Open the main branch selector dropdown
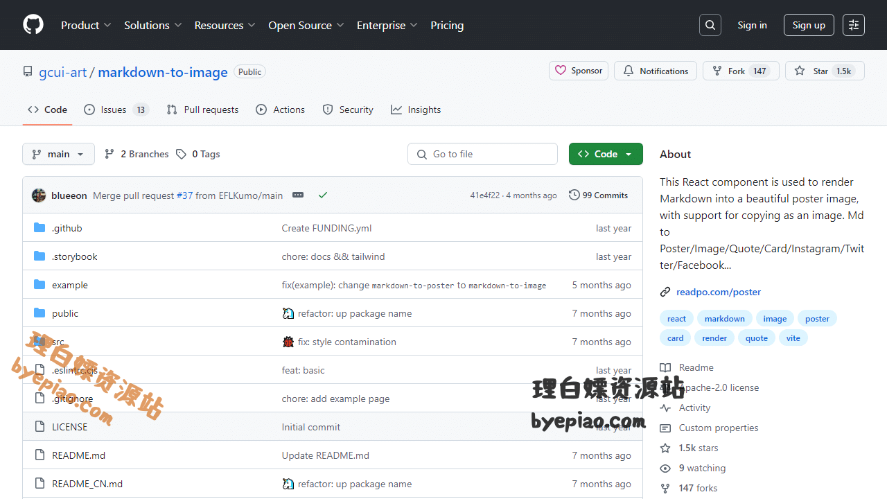This screenshot has height=499, width=887. 58,154
